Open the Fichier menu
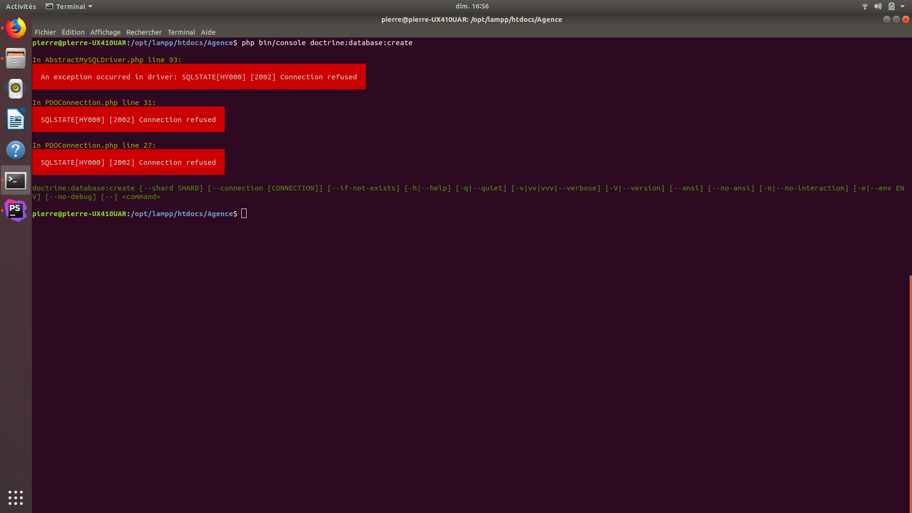This screenshot has width=912, height=513. (45, 32)
